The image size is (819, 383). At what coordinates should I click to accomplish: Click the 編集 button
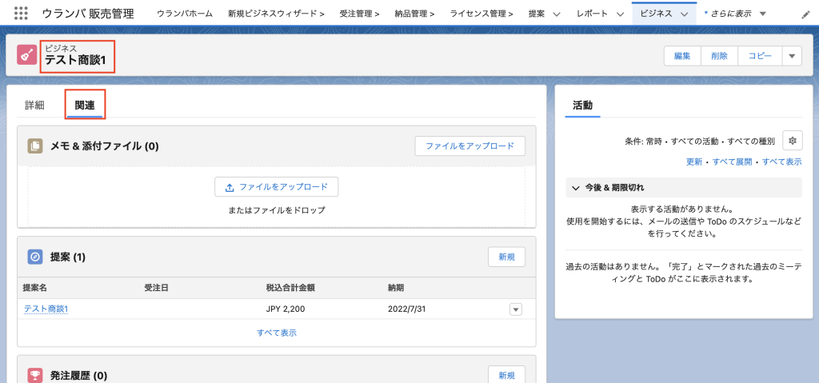click(682, 56)
